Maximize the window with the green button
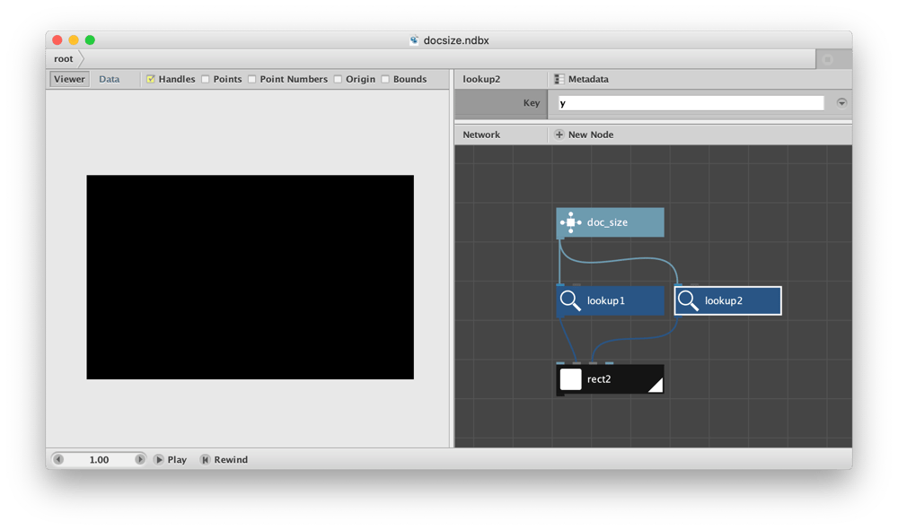The height and width of the screenshot is (530, 898). tap(90, 40)
